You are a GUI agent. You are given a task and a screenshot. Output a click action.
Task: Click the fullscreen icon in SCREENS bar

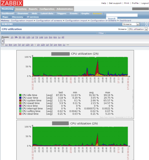(147, 24)
